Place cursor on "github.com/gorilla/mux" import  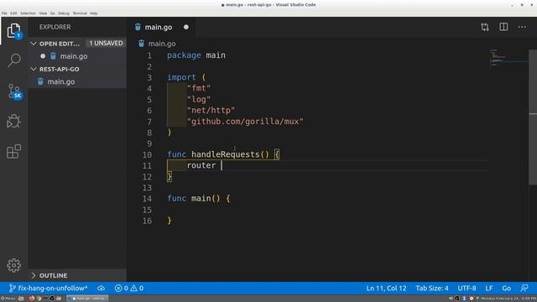pyautogui.click(x=245, y=121)
